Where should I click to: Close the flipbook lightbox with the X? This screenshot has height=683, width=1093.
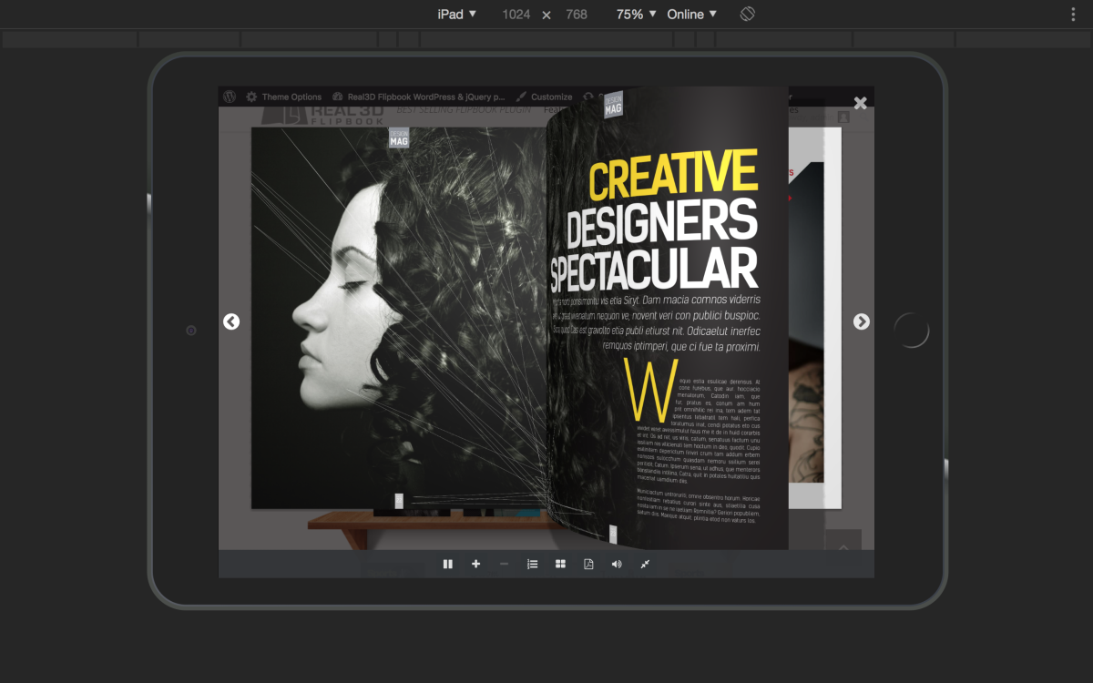click(x=860, y=102)
